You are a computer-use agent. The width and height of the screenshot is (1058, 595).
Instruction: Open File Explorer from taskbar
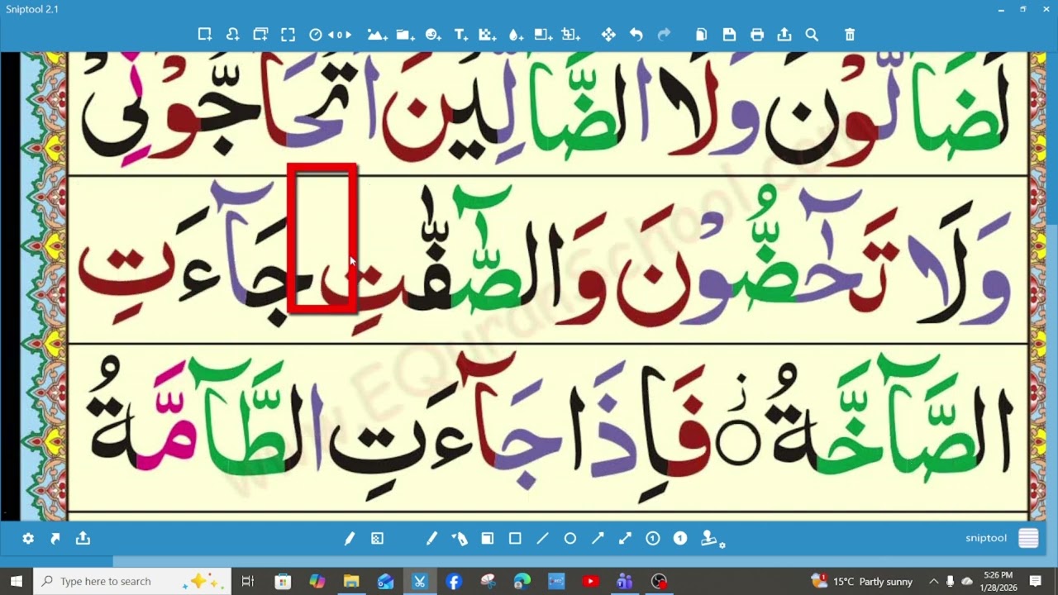(x=351, y=581)
